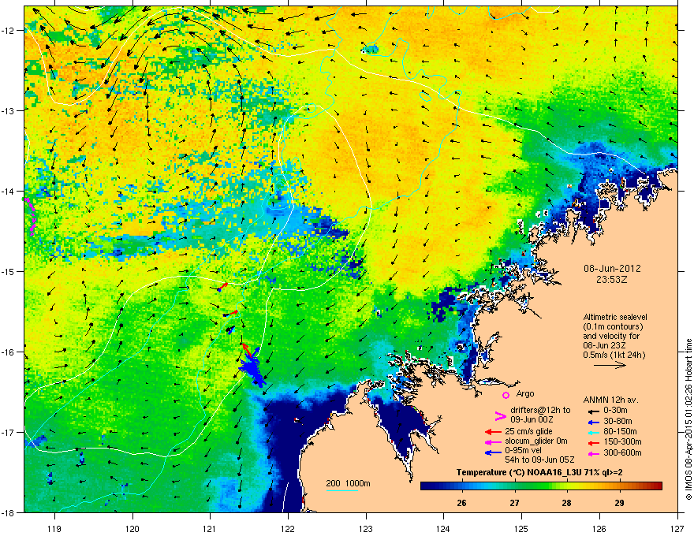The width and height of the screenshot is (694, 536).
Task: Click the IMOS copyright timestamp text
Action: [688, 419]
